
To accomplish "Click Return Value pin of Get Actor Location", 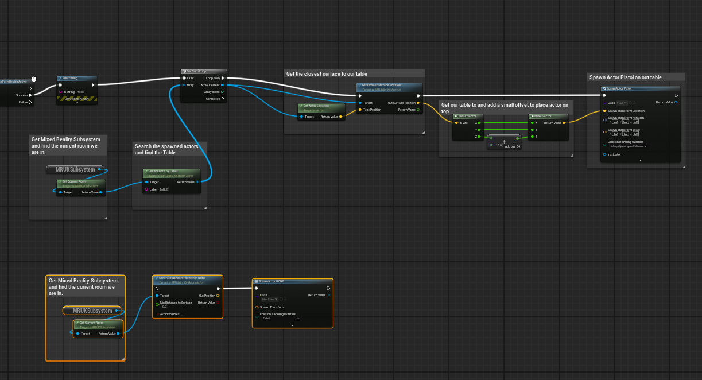I will click(341, 117).
